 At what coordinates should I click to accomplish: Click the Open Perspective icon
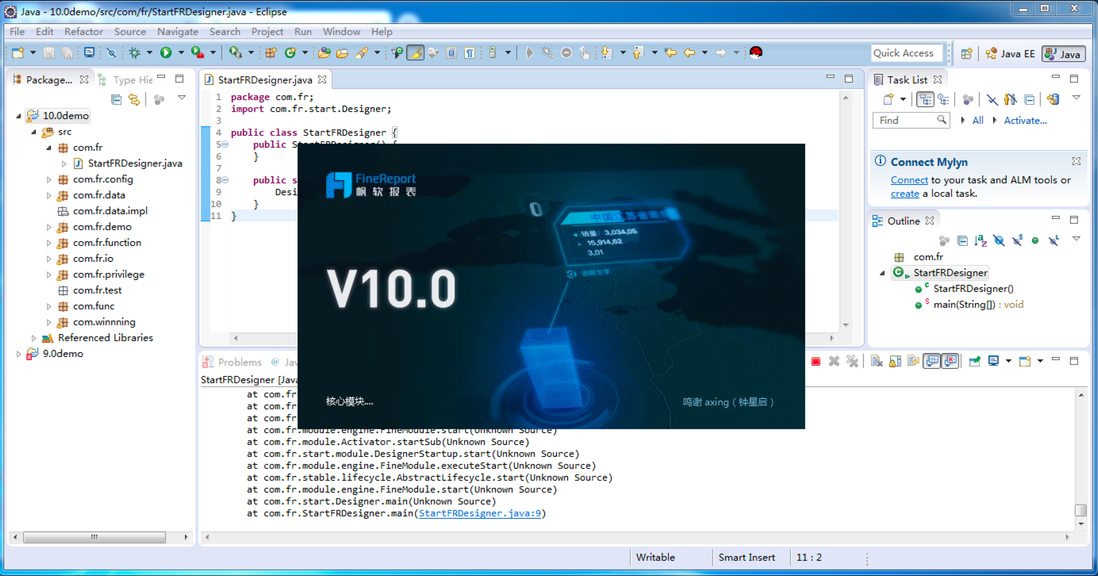[966, 54]
